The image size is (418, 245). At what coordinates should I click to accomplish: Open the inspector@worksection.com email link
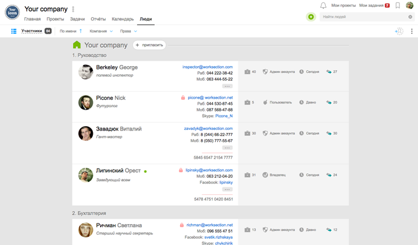[207, 67]
